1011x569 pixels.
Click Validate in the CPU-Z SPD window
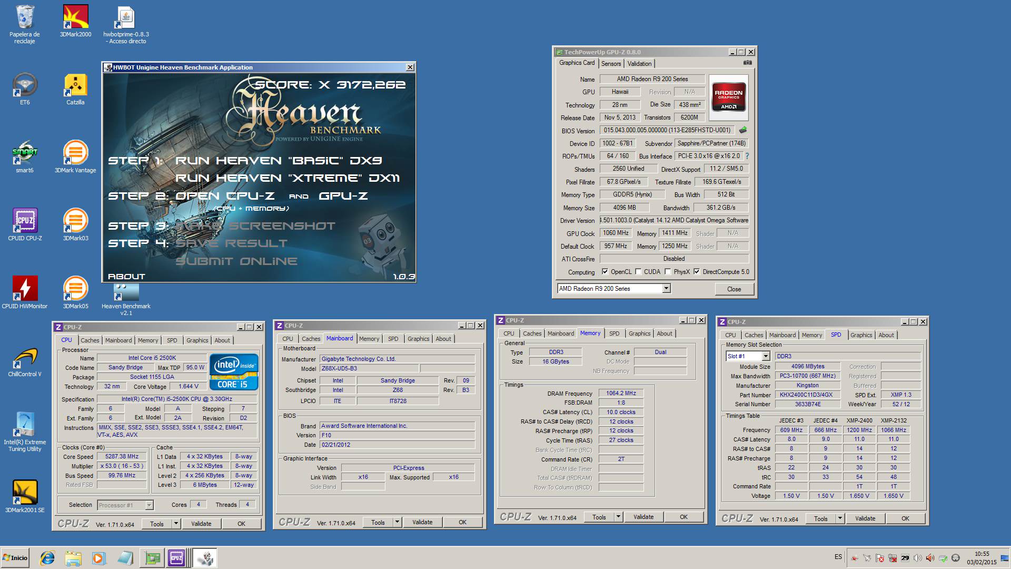(x=865, y=519)
